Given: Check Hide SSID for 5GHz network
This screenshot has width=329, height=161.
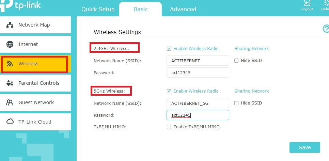Looking at the screenshot, I should 236,103.
